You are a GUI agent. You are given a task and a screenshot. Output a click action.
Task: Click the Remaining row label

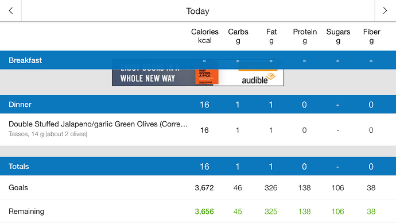coord(26,211)
